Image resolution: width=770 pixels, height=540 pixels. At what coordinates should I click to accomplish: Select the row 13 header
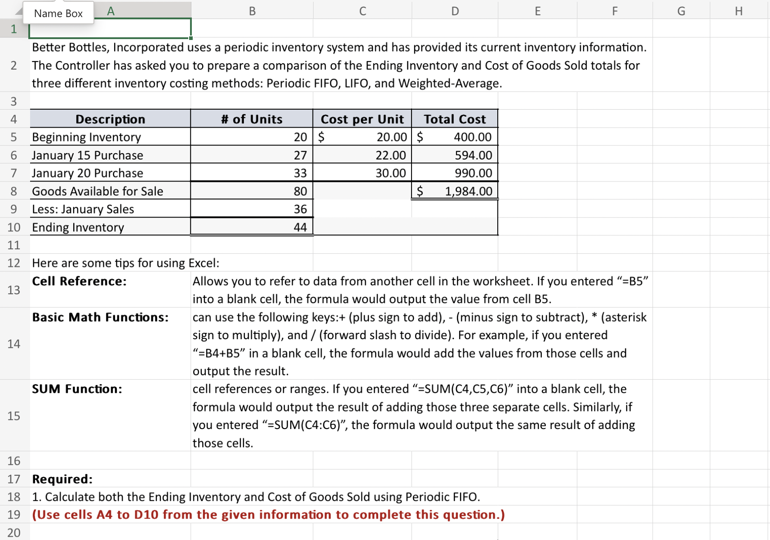pos(14,290)
